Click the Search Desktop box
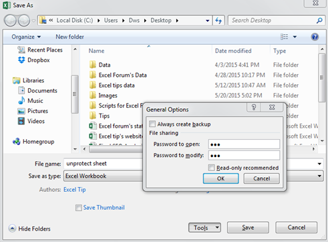 pos(273,21)
